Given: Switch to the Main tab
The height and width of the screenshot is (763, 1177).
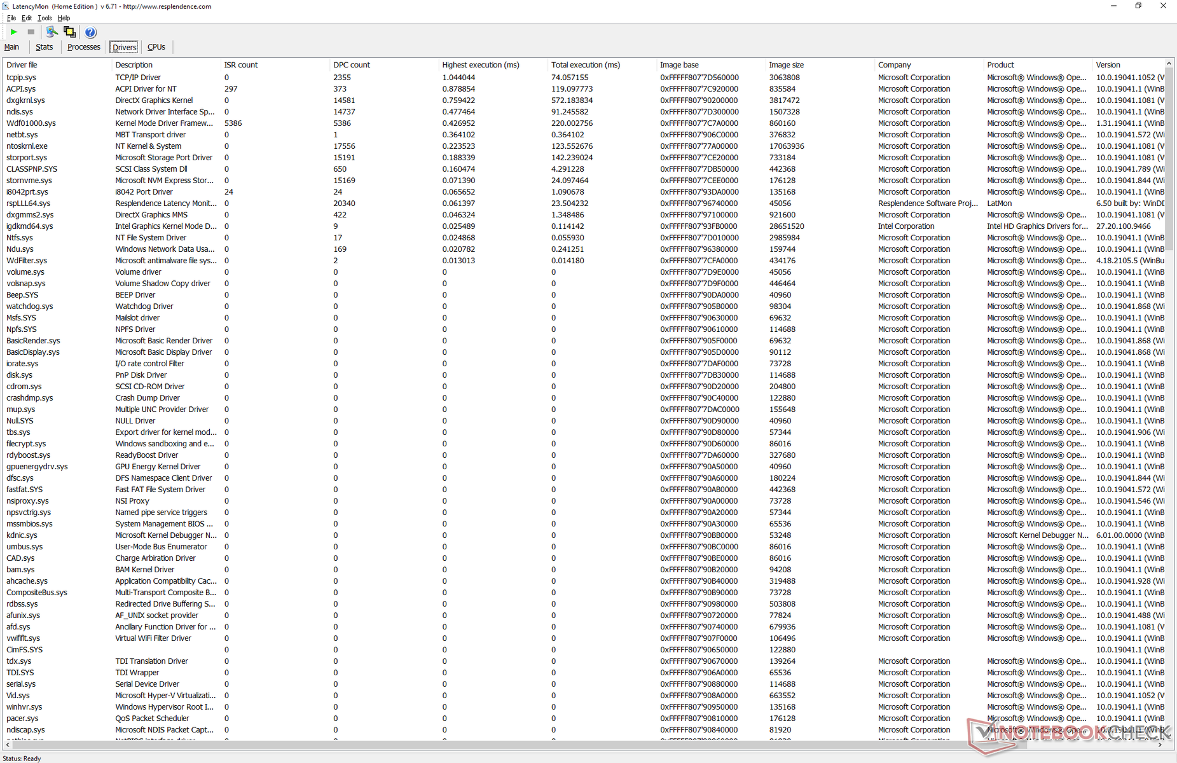Looking at the screenshot, I should (x=11, y=47).
